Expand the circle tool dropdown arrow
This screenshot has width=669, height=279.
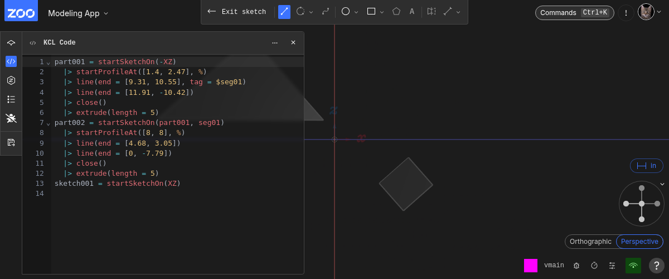356,12
